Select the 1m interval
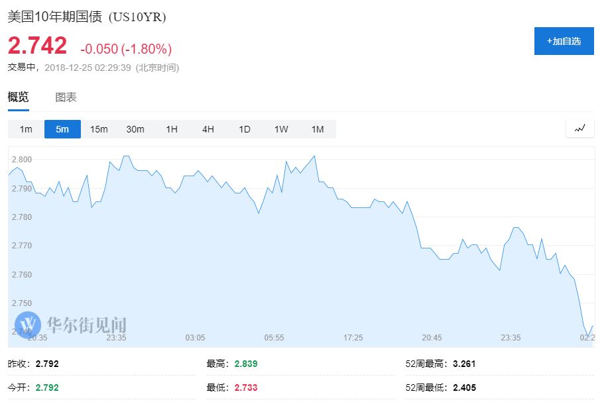Screen dimensions: 608x416 pyautogui.click(x=26, y=129)
